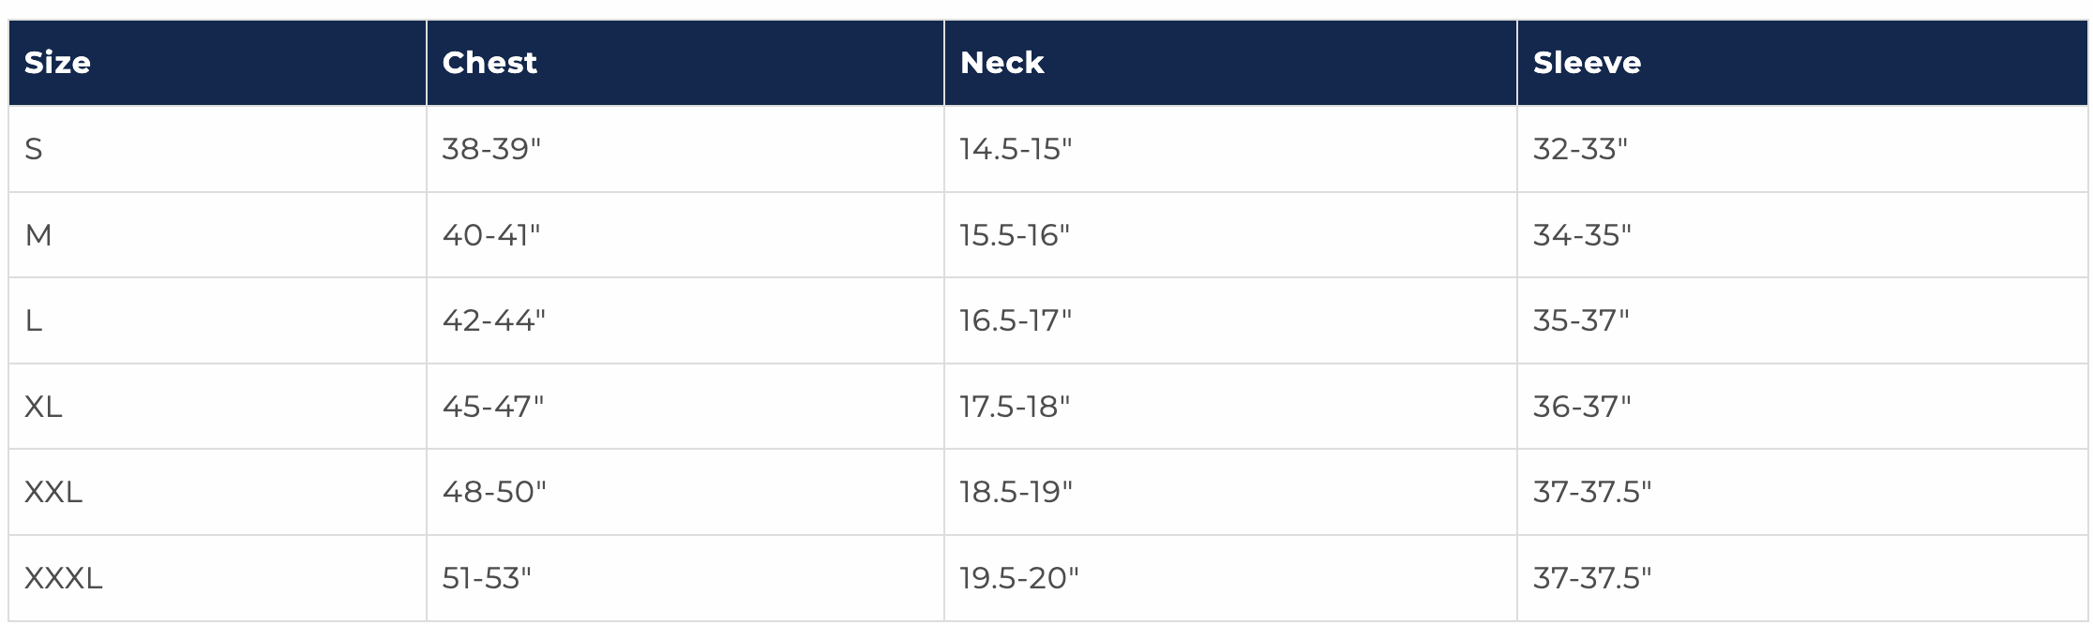The height and width of the screenshot is (624, 2093).
Task: Select the XXXL size cell
Action: click(63, 578)
